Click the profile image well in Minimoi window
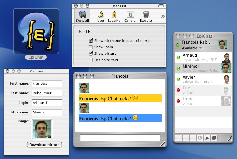This screenshot has width=237, height=159. 42,129
